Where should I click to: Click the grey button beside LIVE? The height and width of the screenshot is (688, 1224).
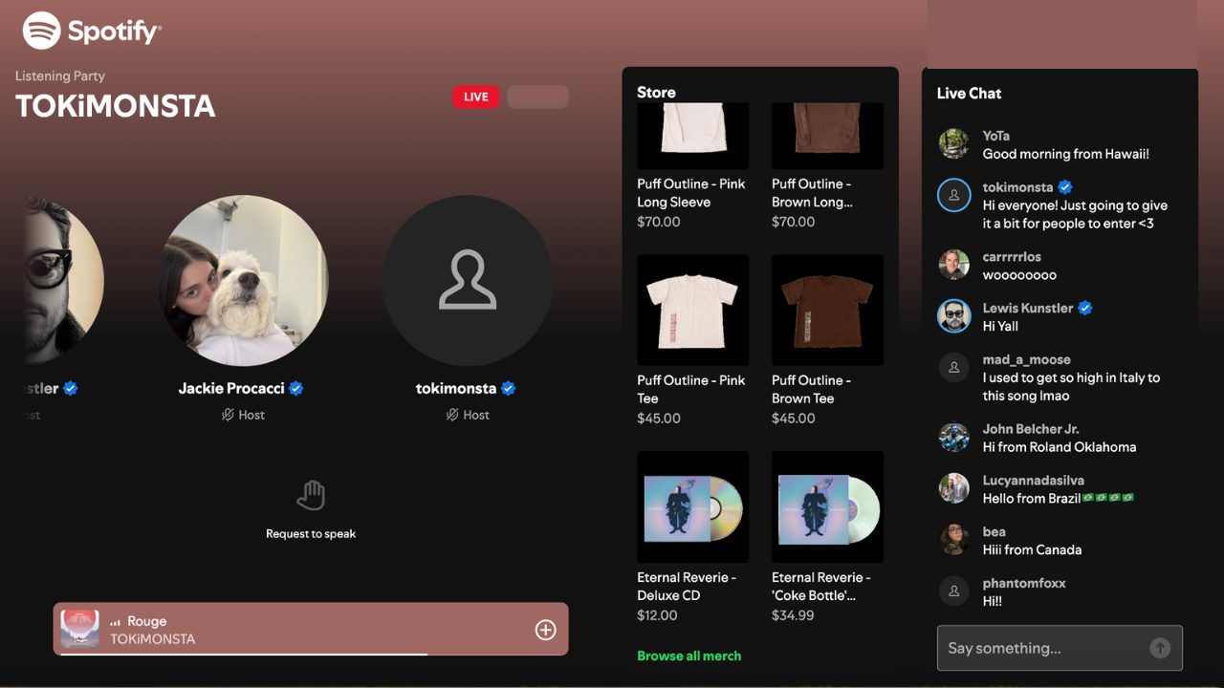coord(537,97)
